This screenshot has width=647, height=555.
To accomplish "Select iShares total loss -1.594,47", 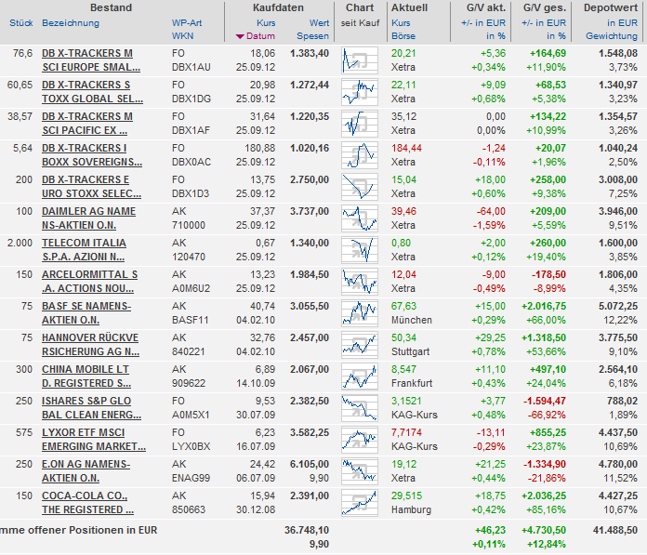I will pyautogui.click(x=545, y=401).
